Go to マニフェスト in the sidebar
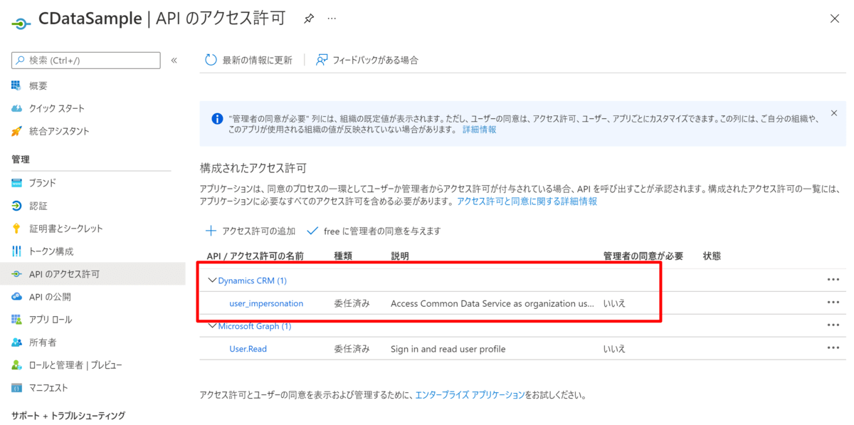The width and height of the screenshot is (854, 425). click(x=48, y=388)
